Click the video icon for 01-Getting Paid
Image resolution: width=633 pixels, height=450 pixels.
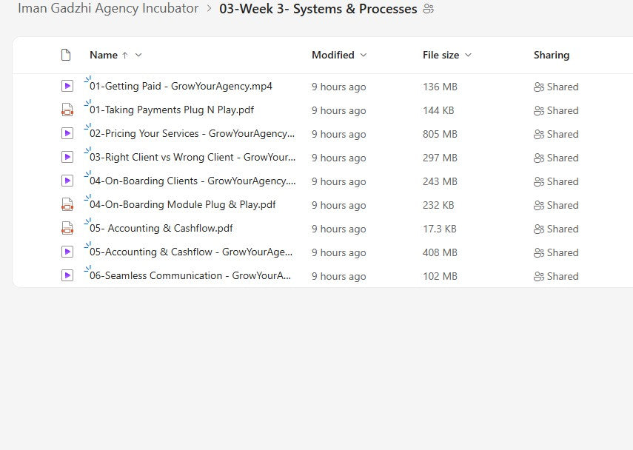point(67,87)
